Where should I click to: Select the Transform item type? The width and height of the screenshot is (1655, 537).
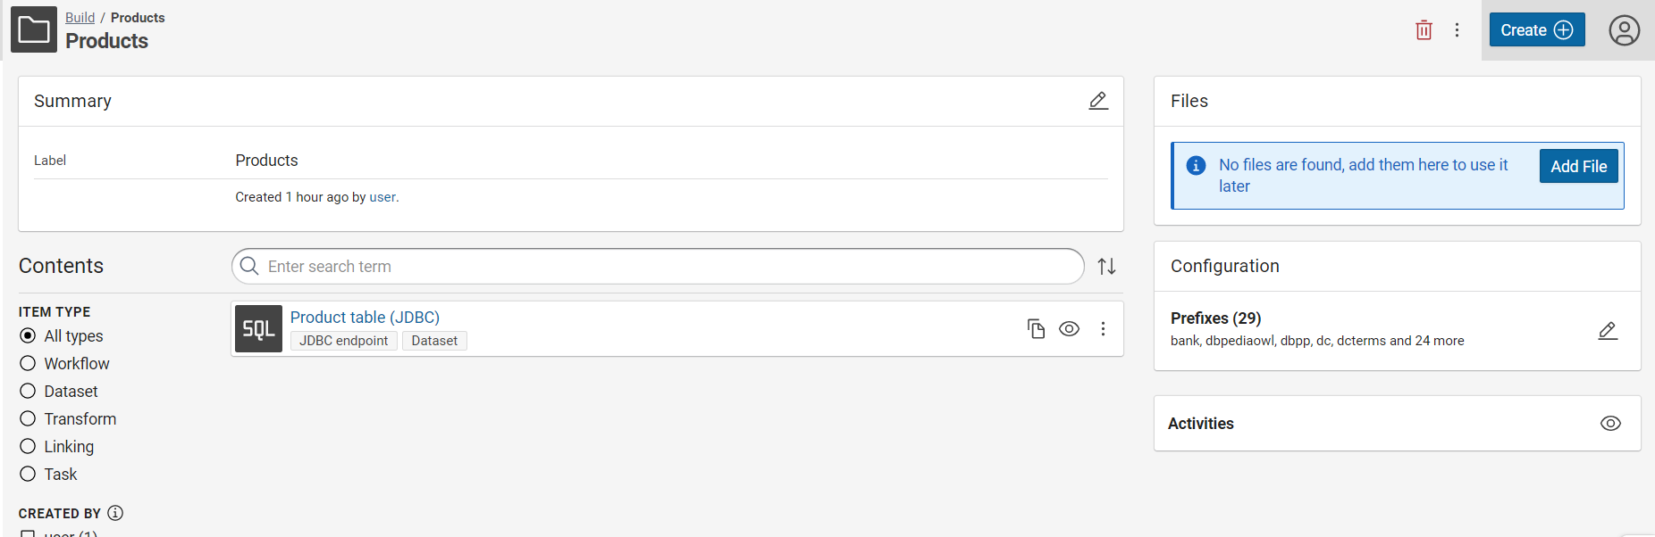click(29, 419)
